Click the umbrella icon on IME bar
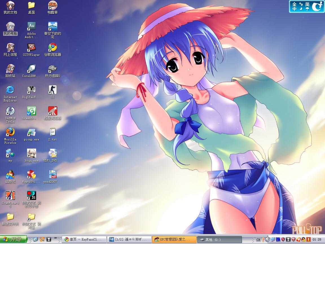 pyautogui.click(x=308, y=9)
